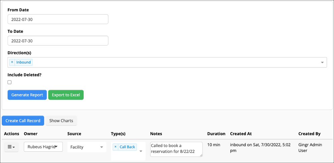Open the Source dropdown set to Facility
The height and width of the screenshot is (163, 334).
pyautogui.click(x=87, y=147)
